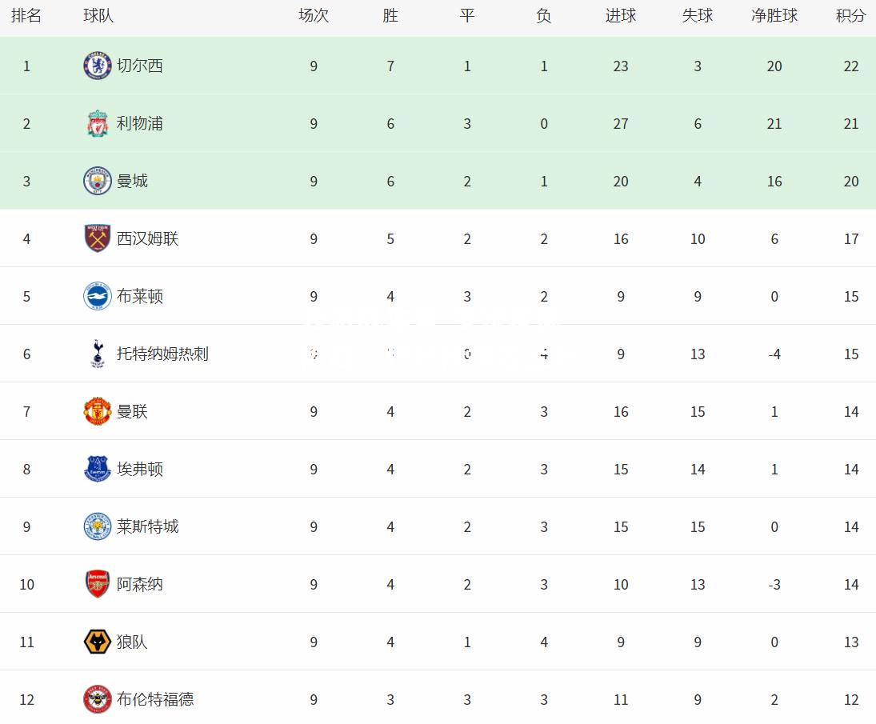
Task: Sort the table by 积分 column header
Action: [x=850, y=16]
